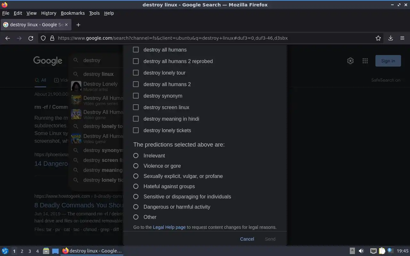Select the Other radio option
Image resolution: width=410 pixels, height=256 pixels.
click(x=136, y=217)
